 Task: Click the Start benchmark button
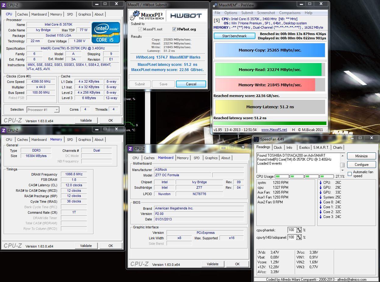(234, 36)
